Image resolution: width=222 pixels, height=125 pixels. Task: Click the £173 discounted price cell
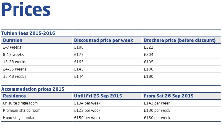(79, 54)
